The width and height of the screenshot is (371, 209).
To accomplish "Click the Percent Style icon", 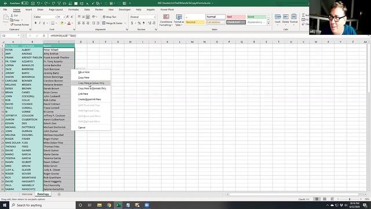I will [x=139, y=23].
